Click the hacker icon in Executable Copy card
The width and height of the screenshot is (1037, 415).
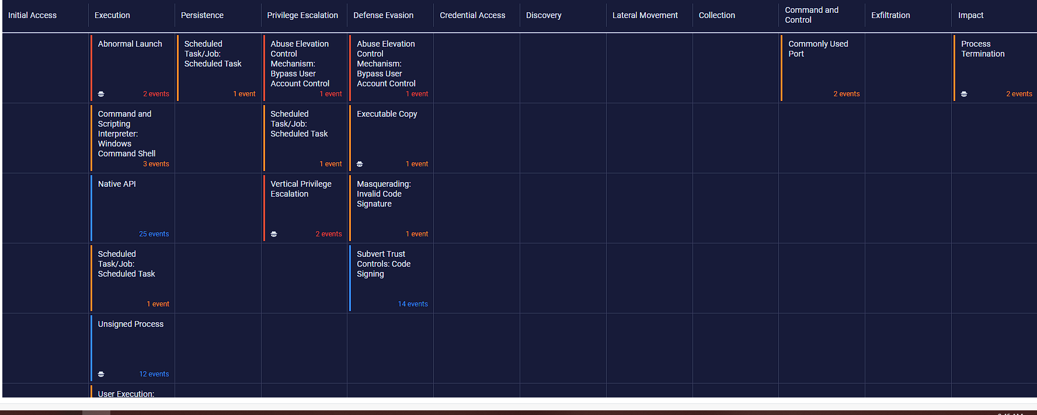pos(360,164)
